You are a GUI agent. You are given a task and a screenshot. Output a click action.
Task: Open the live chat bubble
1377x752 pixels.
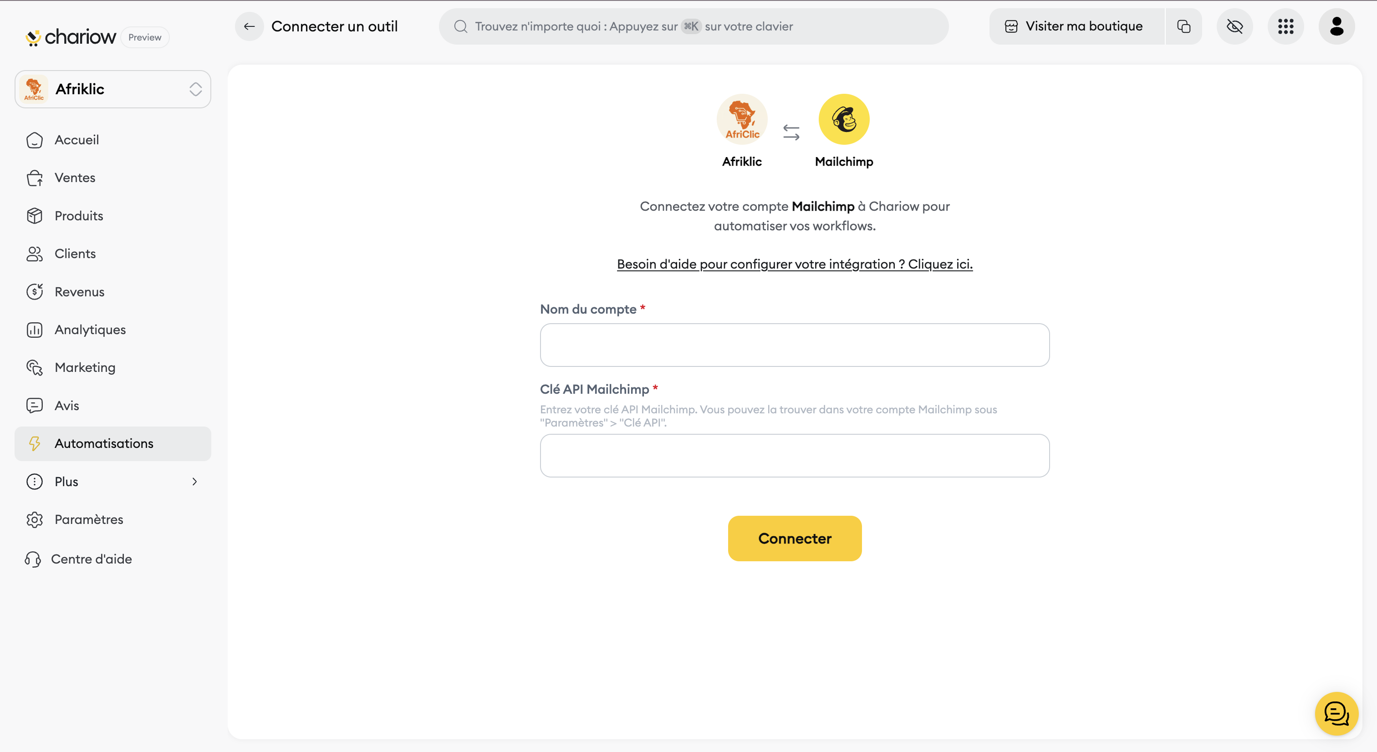1336,713
